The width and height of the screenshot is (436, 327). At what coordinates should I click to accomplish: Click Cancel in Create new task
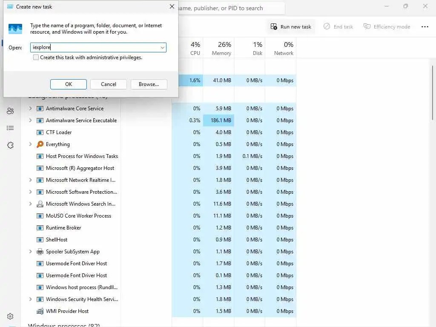click(109, 84)
